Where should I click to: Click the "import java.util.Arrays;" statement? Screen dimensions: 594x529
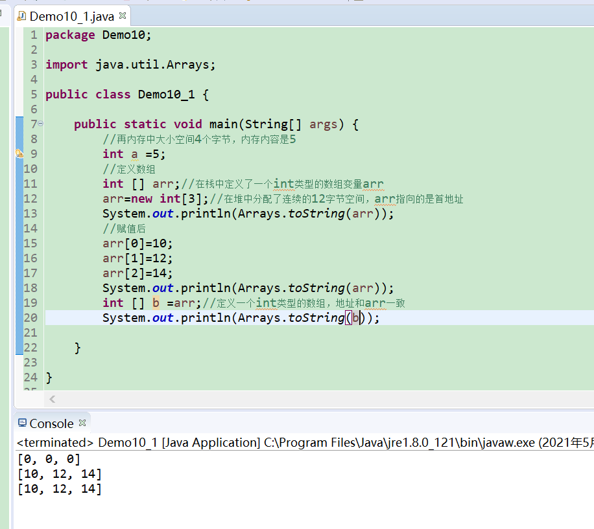pos(131,65)
